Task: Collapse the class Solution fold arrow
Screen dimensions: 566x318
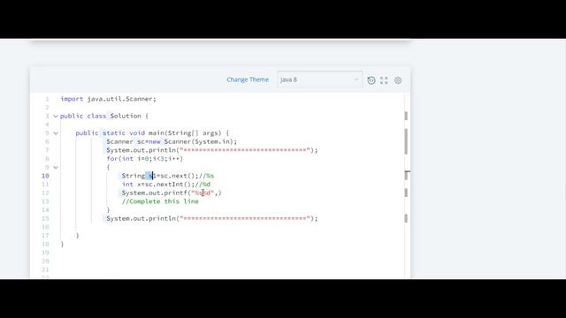Action: click(x=56, y=116)
